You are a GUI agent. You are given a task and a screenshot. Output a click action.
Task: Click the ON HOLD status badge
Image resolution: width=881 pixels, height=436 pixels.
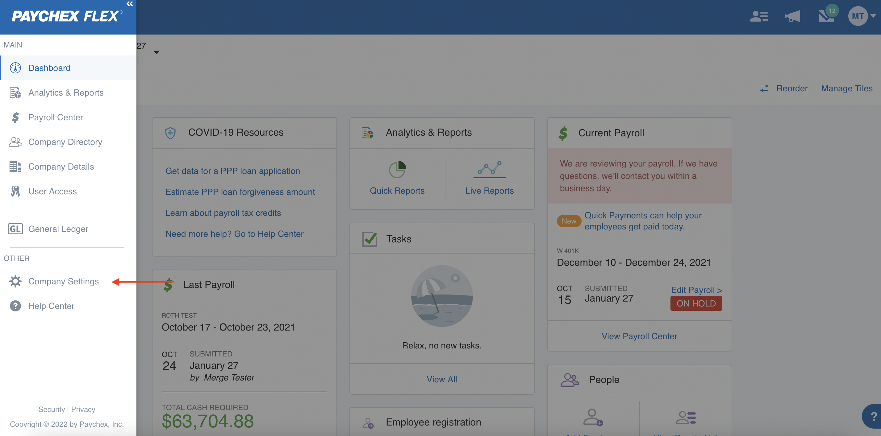click(696, 303)
